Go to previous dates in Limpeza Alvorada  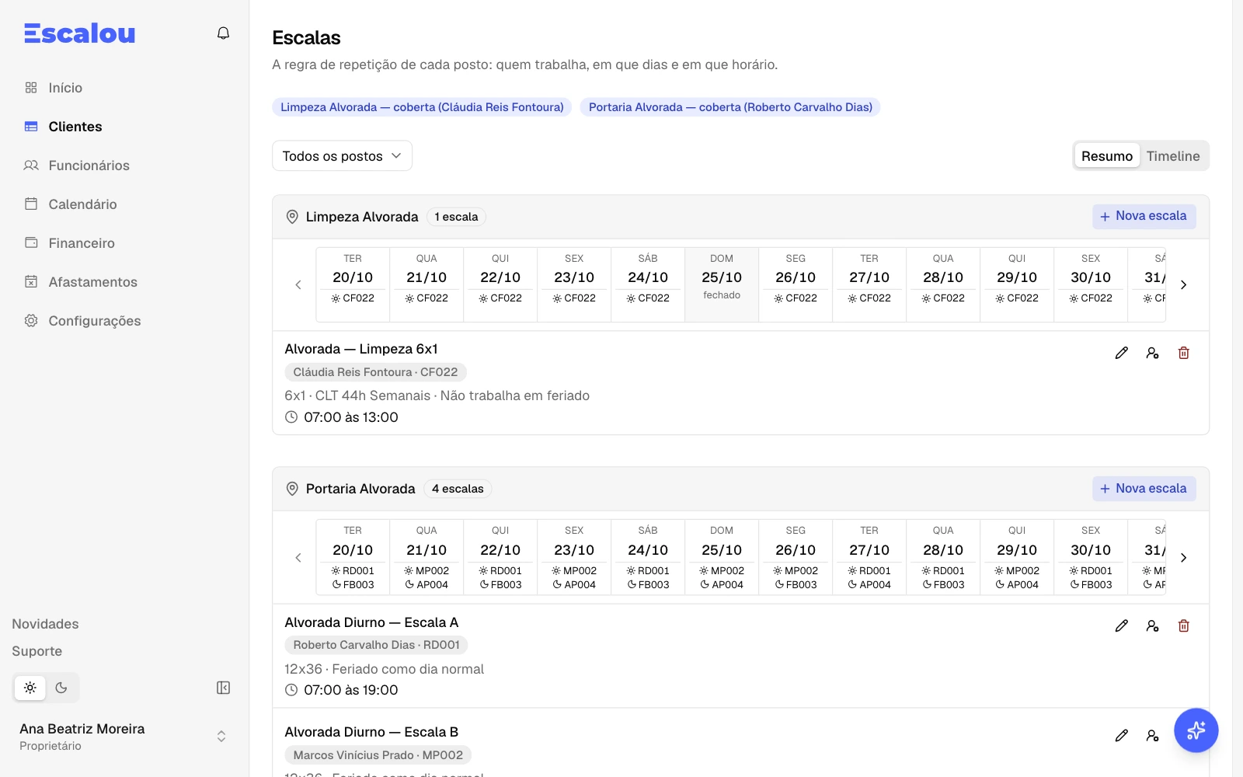coord(298,285)
